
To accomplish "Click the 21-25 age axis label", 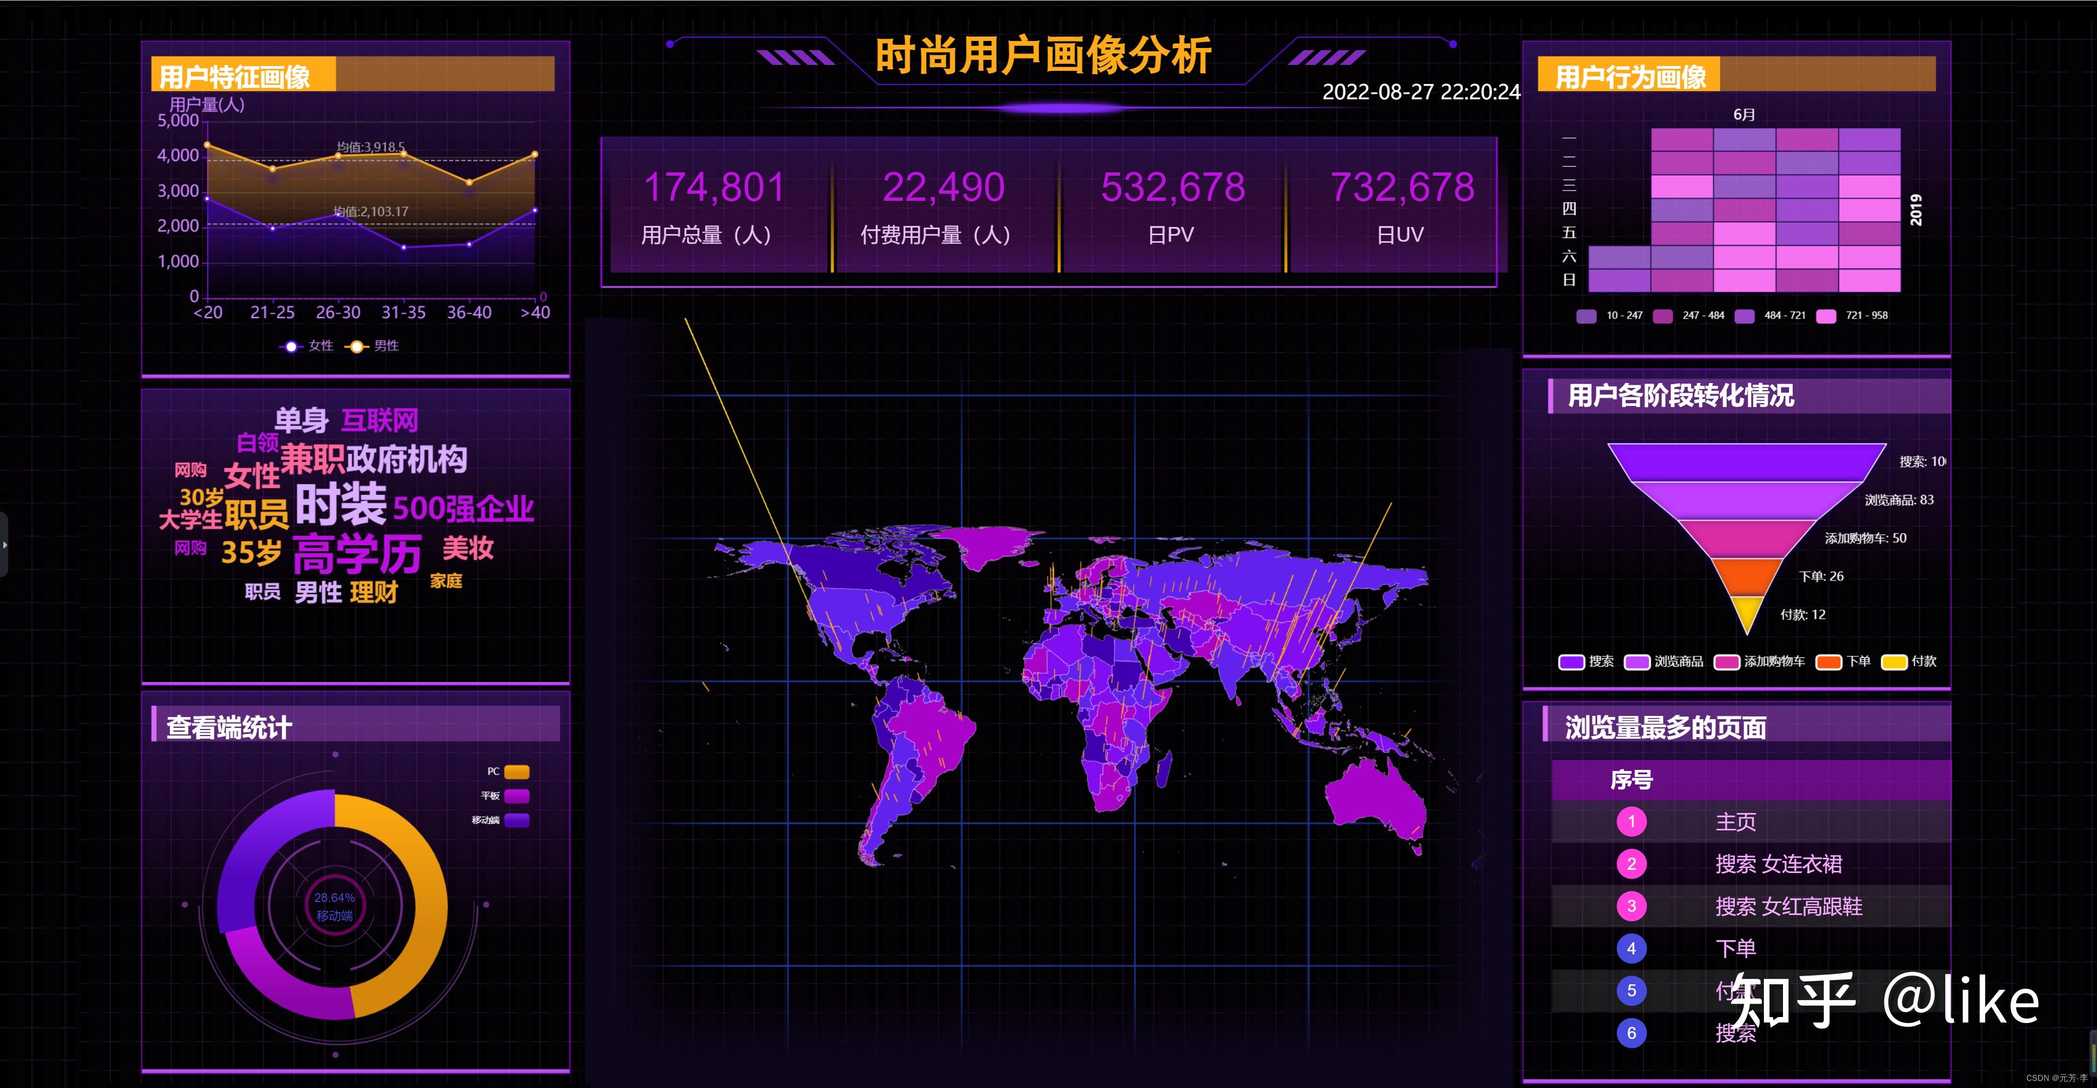I will (272, 312).
